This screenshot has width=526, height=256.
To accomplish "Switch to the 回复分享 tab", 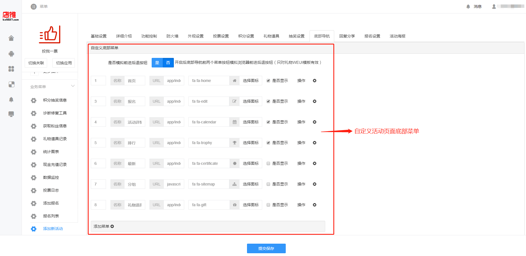I will pyautogui.click(x=347, y=36).
